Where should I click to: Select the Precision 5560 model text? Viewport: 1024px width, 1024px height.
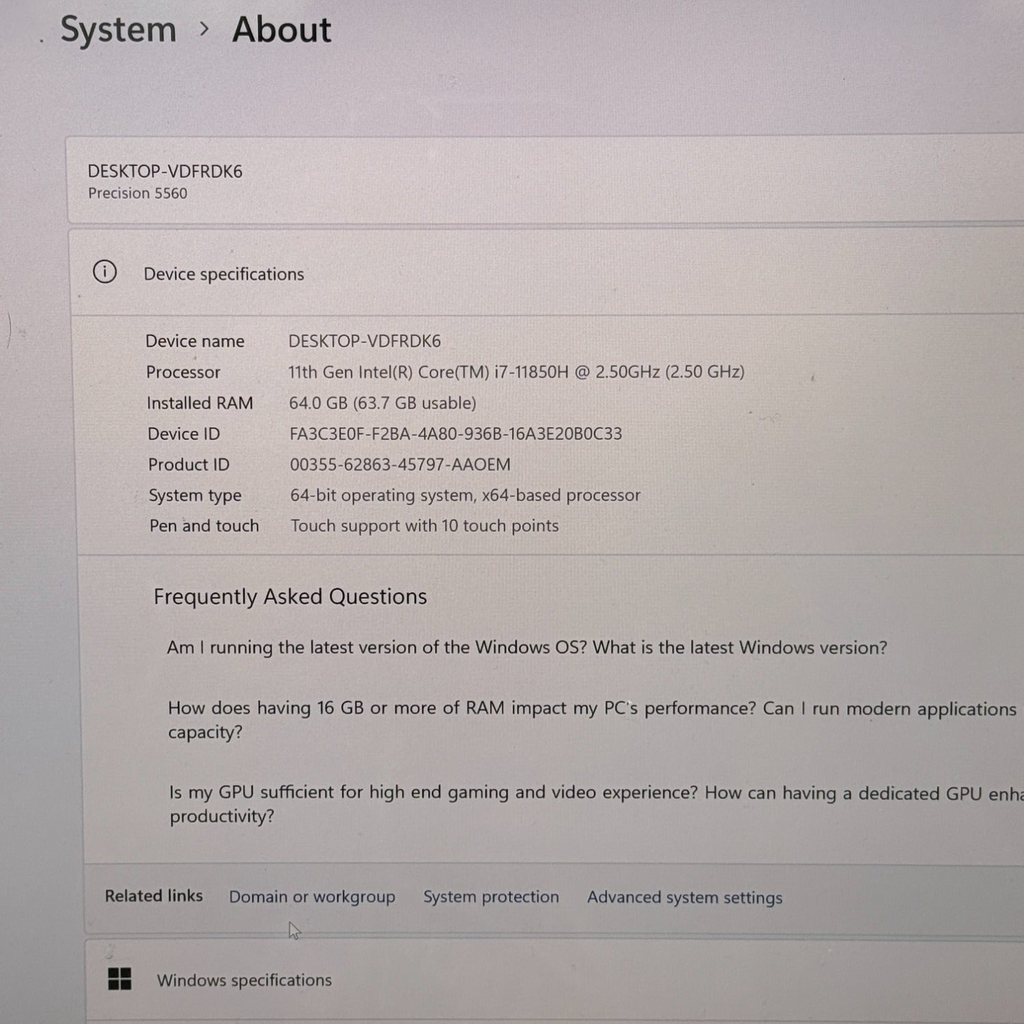coord(137,193)
